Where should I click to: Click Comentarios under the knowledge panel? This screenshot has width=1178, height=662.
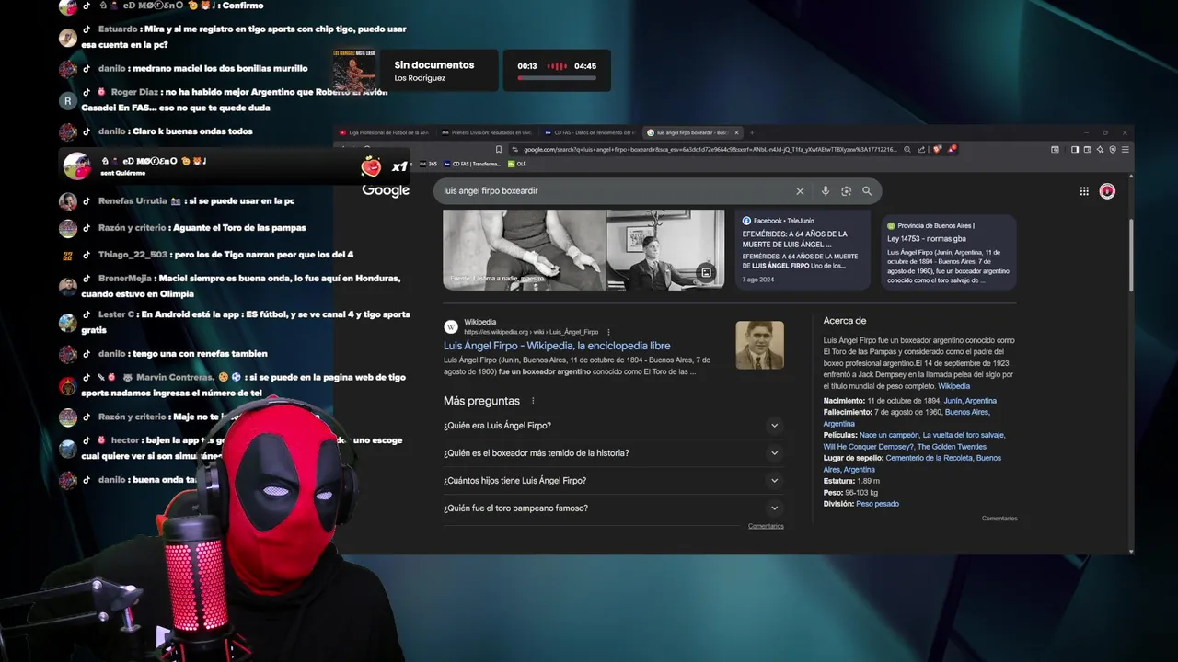coord(999,519)
